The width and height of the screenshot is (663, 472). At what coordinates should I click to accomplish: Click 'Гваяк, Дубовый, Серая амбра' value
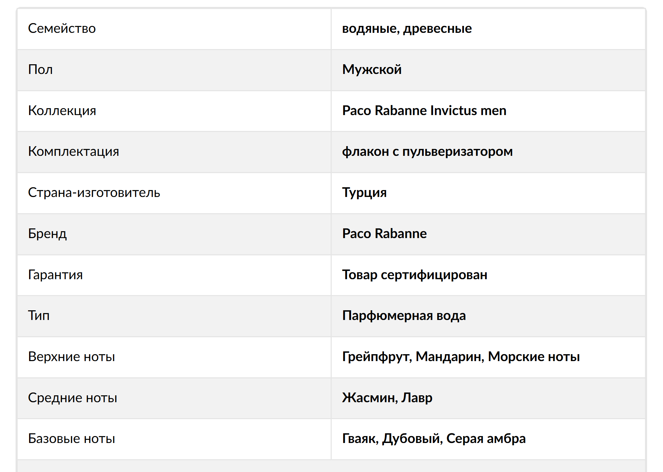433,438
